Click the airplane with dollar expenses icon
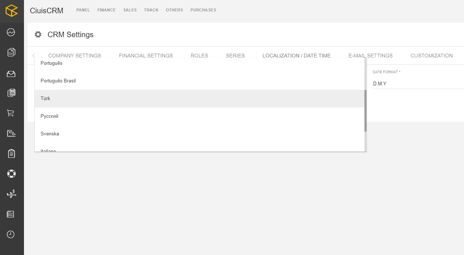This screenshot has width=464, height=255. tap(11, 194)
